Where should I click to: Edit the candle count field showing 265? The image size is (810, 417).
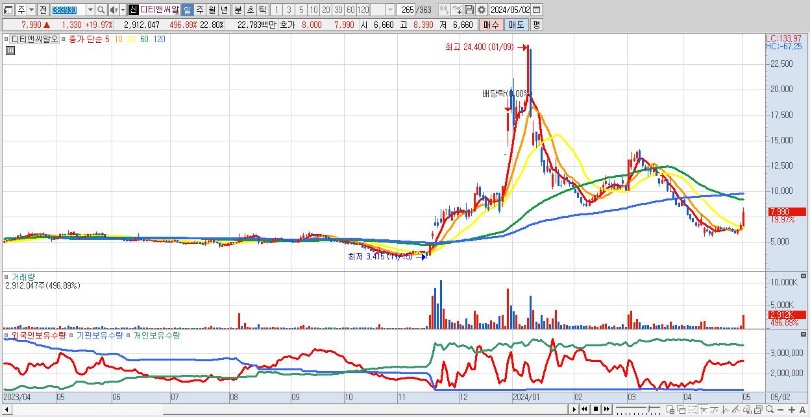tap(406, 10)
